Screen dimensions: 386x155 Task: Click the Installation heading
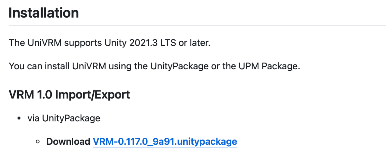coord(43,13)
